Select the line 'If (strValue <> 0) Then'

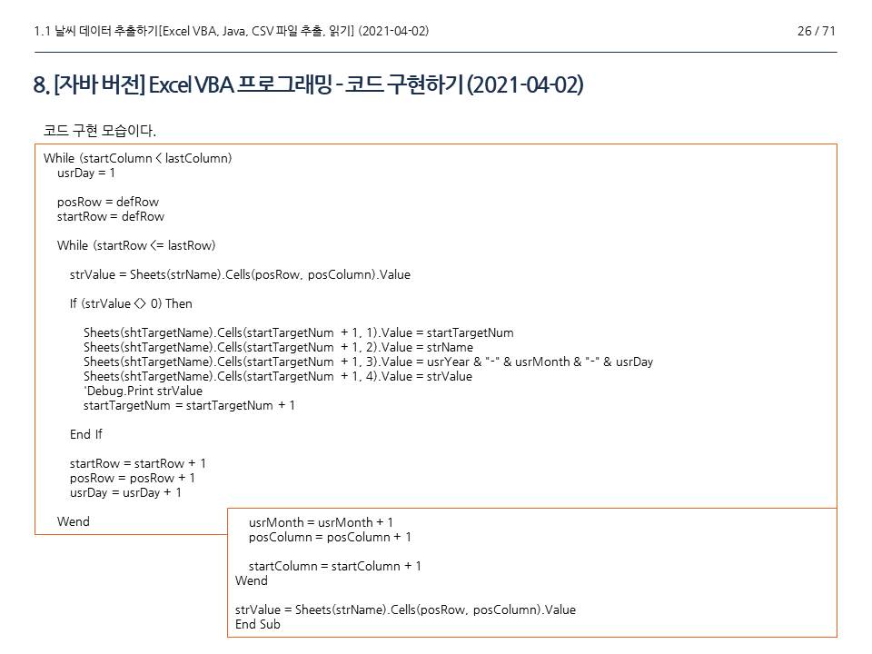(131, 303)
